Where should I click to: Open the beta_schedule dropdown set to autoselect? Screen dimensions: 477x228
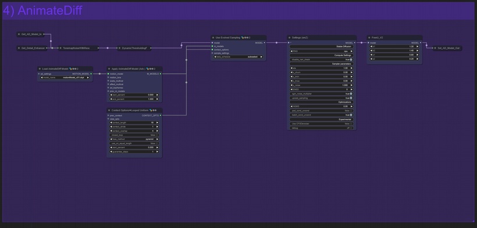(x=238, y=57)
